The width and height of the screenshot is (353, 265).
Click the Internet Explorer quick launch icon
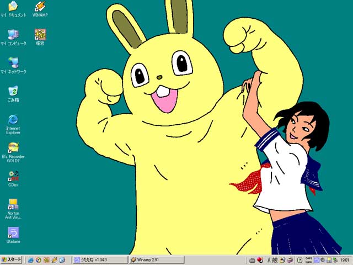point(31,259)
